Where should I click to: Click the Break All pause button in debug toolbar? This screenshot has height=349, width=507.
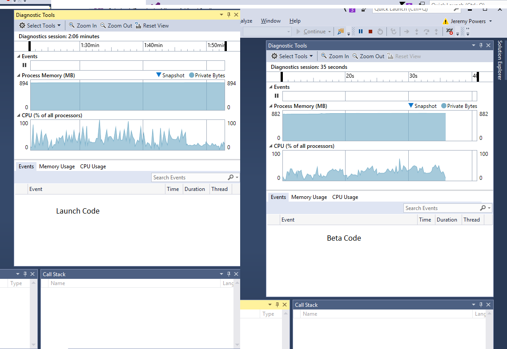pyautogui.click(x=361, y=32)
